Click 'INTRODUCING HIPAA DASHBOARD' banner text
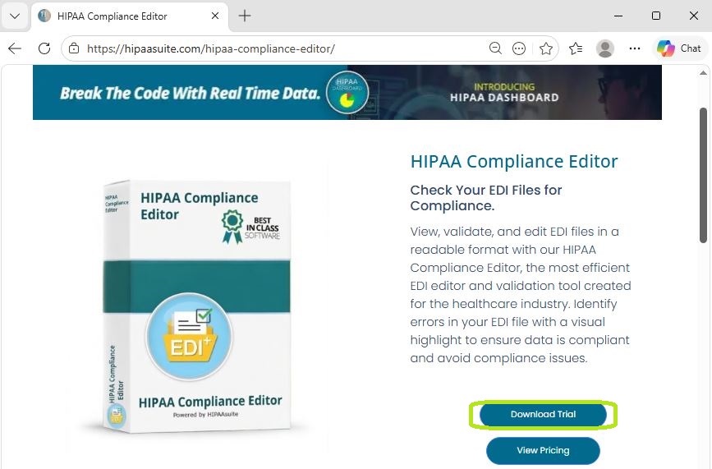The width and height of the screenshot is (712, 469). (504, 92)
